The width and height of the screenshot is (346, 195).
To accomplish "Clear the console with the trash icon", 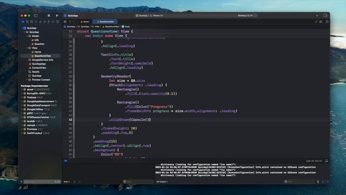I will tap(318, 181).
